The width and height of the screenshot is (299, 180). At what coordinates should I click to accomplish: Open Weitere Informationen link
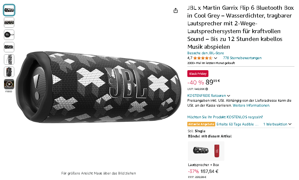pyautogui.click(x=251, y=105)
